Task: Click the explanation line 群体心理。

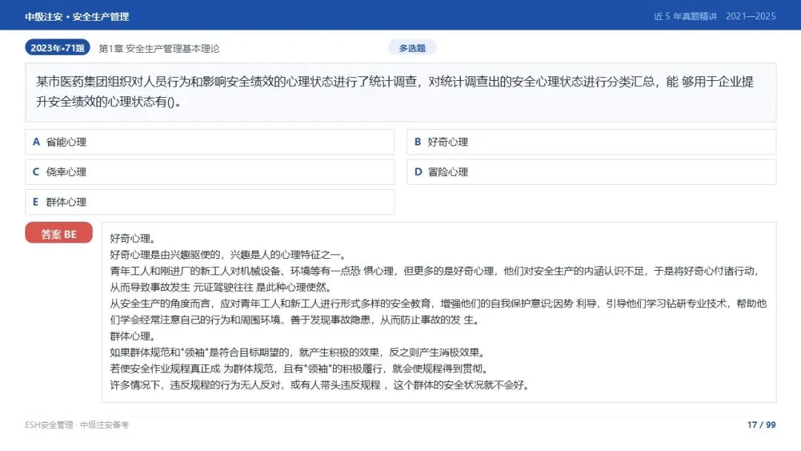Action: pyautogui.click(x=133, y=336)
